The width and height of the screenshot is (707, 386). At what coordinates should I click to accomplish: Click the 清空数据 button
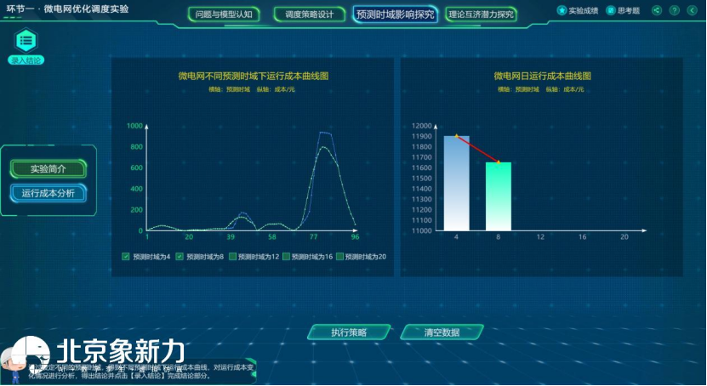coord(442,332)
